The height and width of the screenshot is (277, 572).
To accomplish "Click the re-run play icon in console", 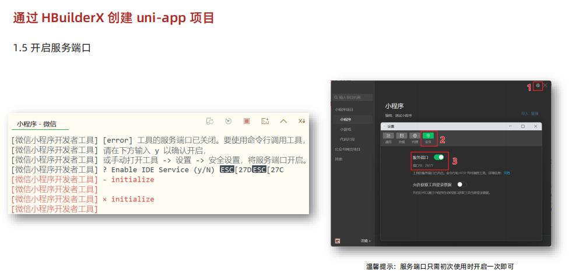I will click(x=229, y=121).
